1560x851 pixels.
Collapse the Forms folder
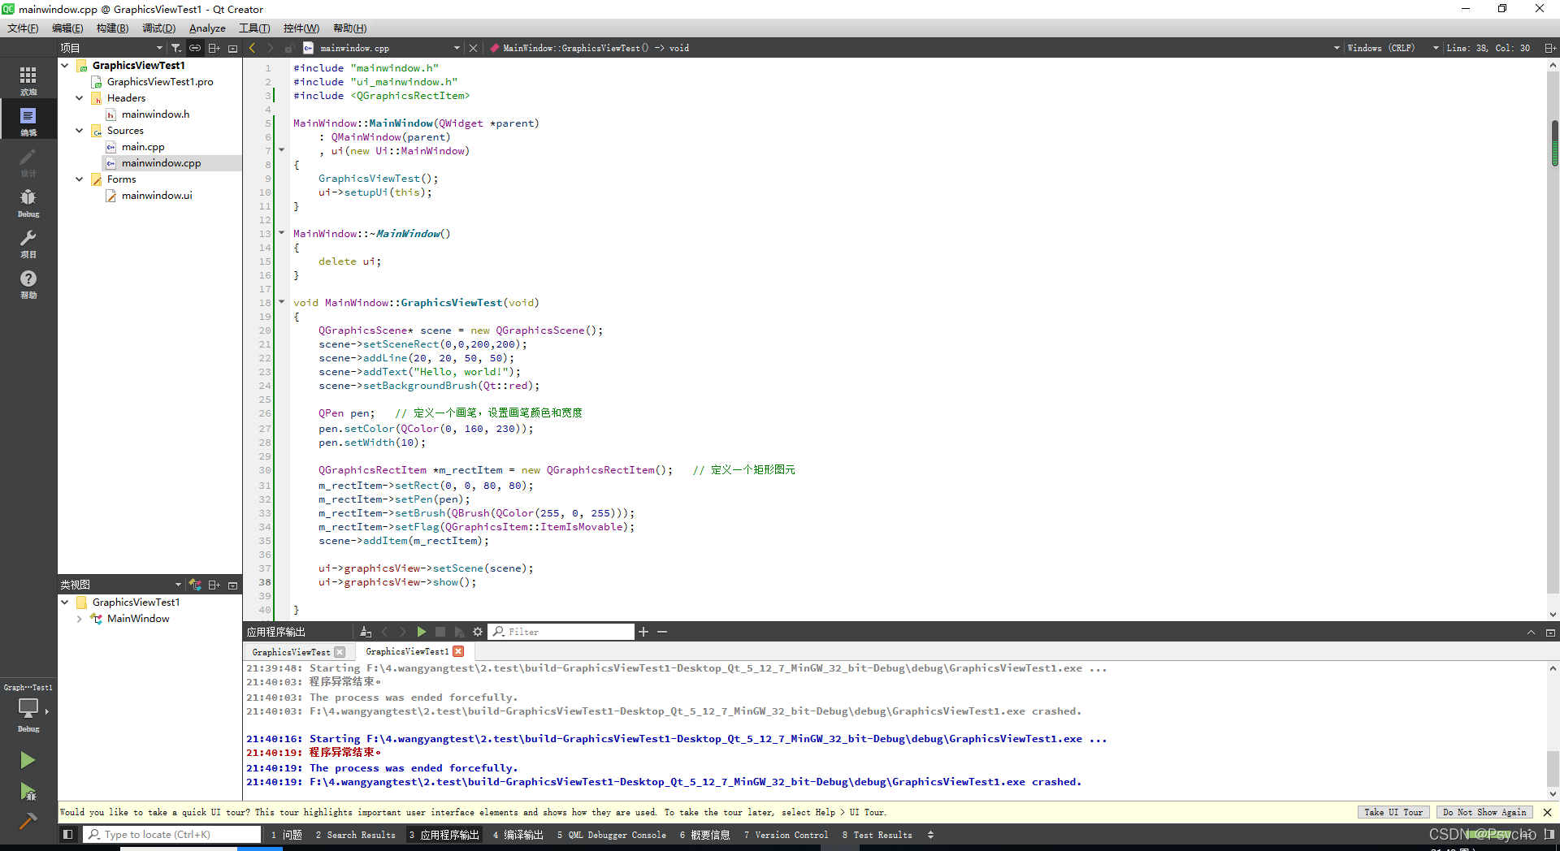pyautogui.click(x=80, y=179)
